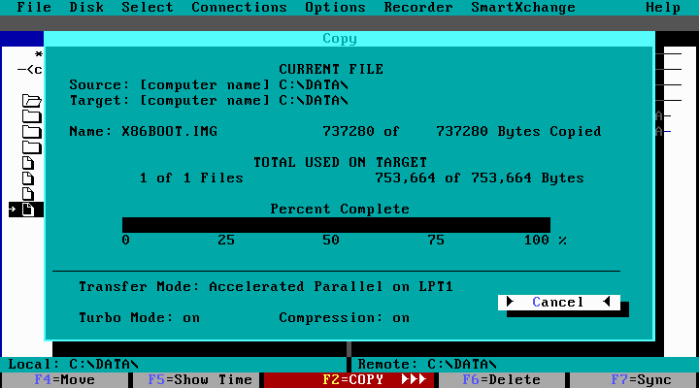The image size is (699, 388).
Task: Click the file name X86BOOT.IMG
Action: [169, 131]
